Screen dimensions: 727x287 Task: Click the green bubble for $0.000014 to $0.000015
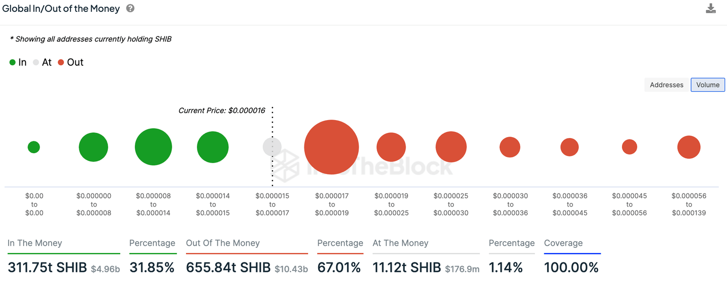point(213,147)
